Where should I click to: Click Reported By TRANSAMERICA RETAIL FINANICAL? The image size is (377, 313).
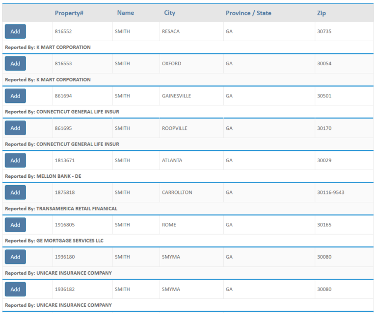(x=61, y=209)
